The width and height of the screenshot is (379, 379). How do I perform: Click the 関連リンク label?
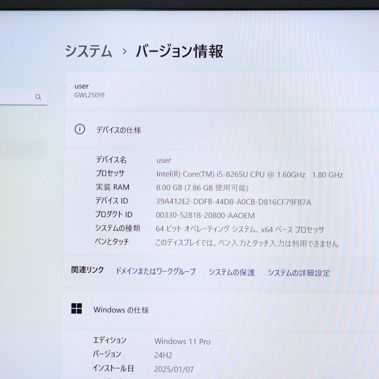pyautogui.click(x=87, y=270)
